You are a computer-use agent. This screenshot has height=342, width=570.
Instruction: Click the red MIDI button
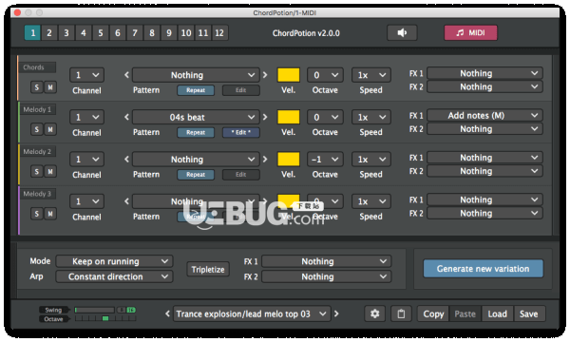point(470,32)
